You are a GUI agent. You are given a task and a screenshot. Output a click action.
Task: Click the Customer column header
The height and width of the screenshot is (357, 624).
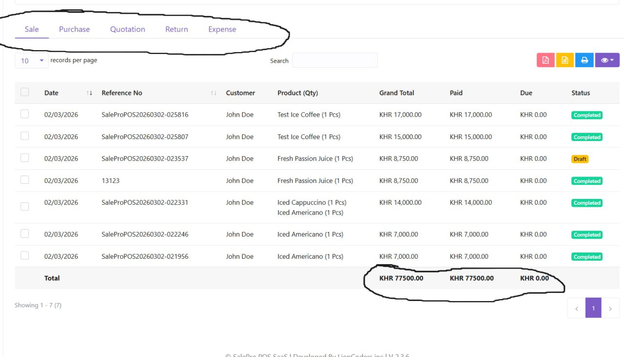[x=240, y=93]
